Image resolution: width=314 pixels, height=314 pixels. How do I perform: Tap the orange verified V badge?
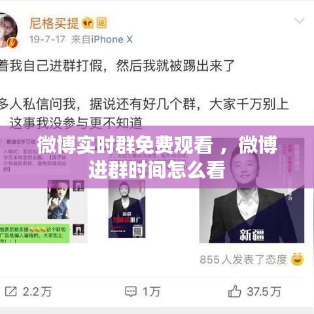coord(12,43)
